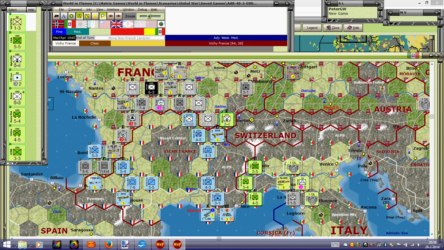This screenshot has width=444, height=250.
Task: Toggle the Italian flag major power
Action: point(70,24)
